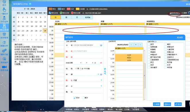Select date 28 in the calendar

[x=45, y=31]
